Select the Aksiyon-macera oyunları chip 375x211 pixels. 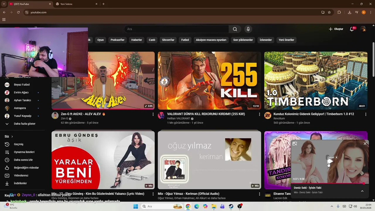211,40
